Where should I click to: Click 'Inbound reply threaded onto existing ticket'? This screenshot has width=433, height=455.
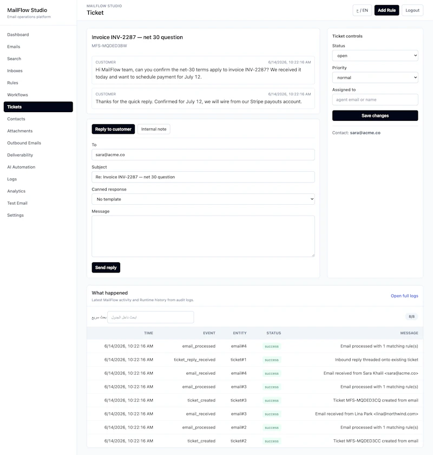tap(377, 360)
